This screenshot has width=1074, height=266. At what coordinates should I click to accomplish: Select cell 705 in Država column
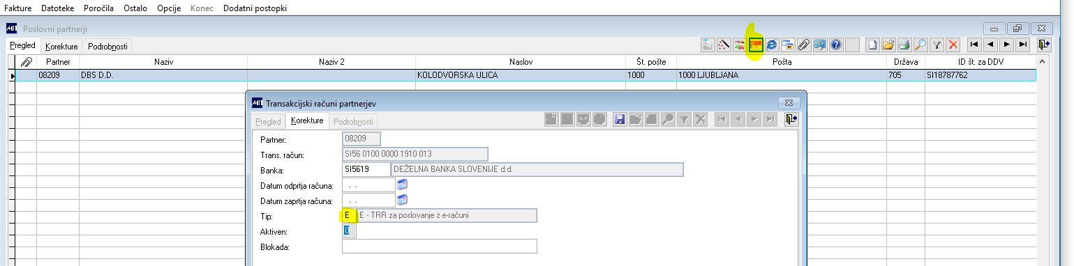pyautogui.click(x=906, y=75)
